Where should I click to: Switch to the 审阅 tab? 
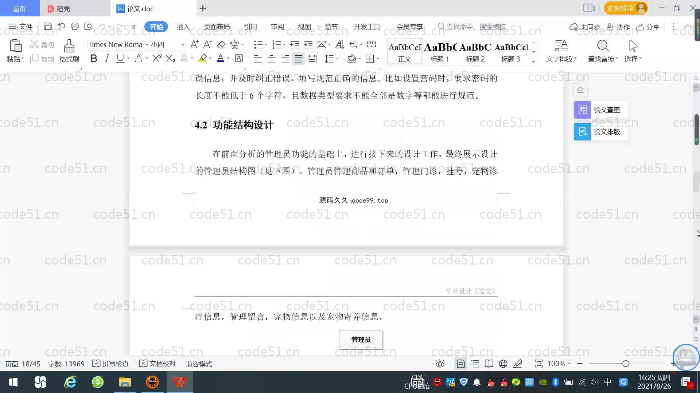(277, 27)
